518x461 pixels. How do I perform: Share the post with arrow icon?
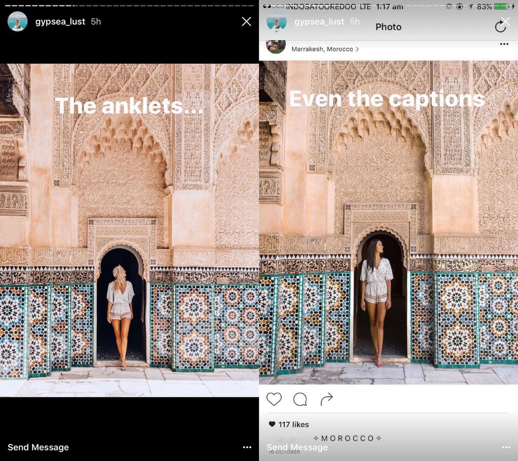tap(327, 399)
